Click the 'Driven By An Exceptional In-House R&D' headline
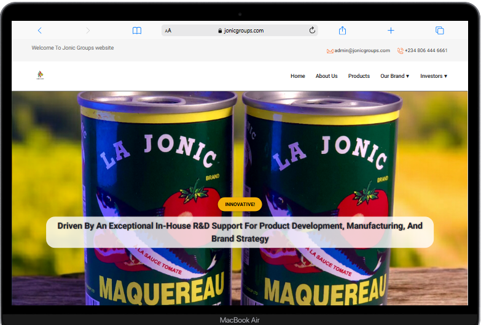 point(240,232)
